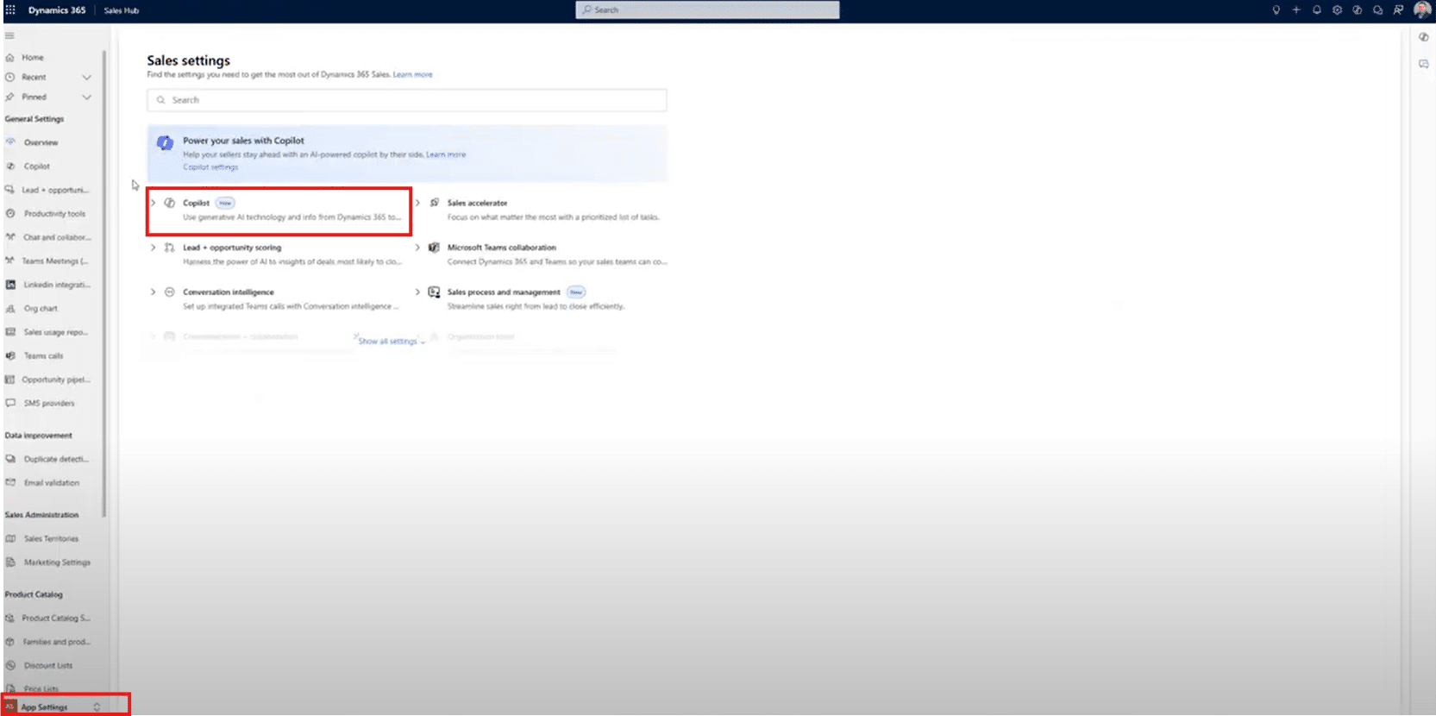Open settings gear in header
Screen dimensions: 1436x716
pyautogui.click(x=1338, y=10)
